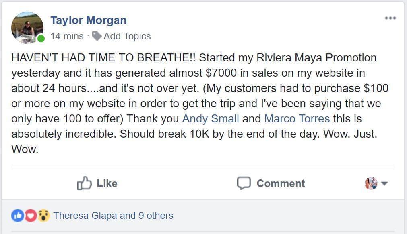Click the Like text label

coord(107,183)
